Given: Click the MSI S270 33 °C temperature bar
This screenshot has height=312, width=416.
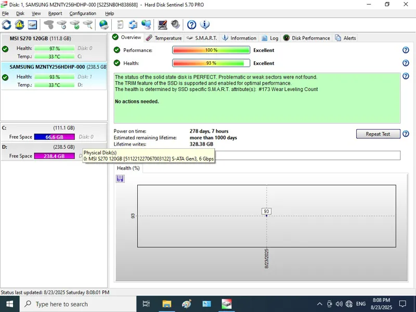Looking at the screenshot, I should [55, 57].
